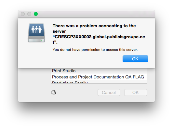Image resolution: width=173 pixels, height=128 pixels.
Task: Click empty area between spinner and Cancel
Action: (77, 92)
